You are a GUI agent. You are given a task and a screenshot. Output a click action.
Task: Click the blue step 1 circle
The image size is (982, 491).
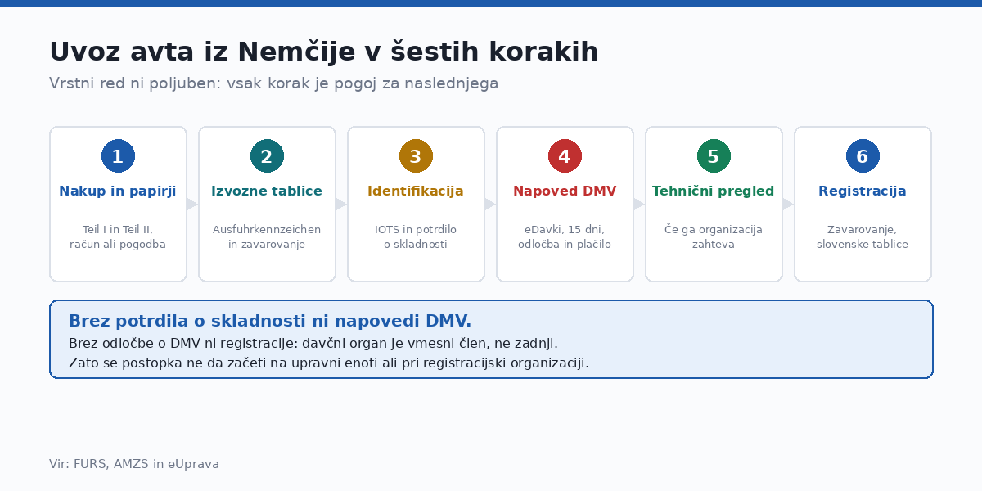point(118,156)
